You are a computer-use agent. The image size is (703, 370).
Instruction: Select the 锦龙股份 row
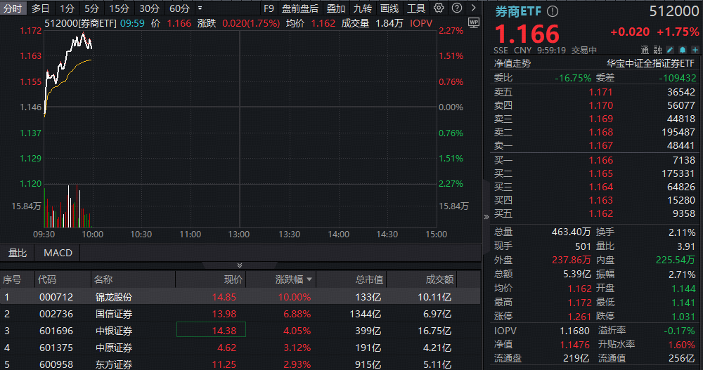[114, 297]
